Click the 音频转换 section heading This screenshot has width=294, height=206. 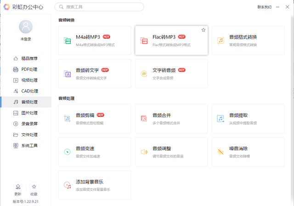pyautogui.click(x=66, y=20)
